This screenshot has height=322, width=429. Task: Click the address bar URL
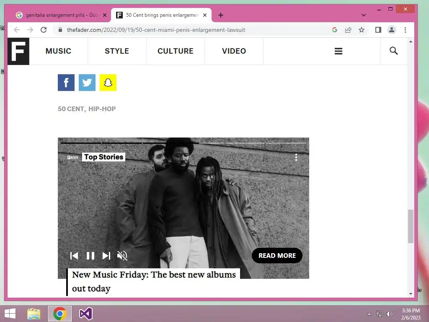pos(156,30)
